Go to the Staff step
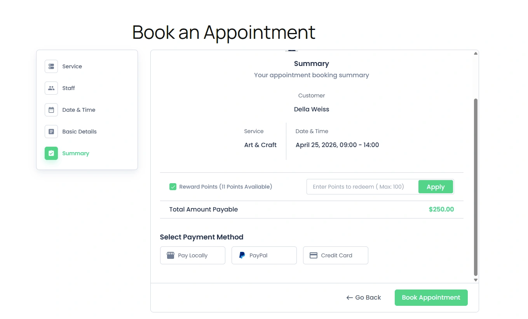 pyautogui.click(x=68, y=88)
